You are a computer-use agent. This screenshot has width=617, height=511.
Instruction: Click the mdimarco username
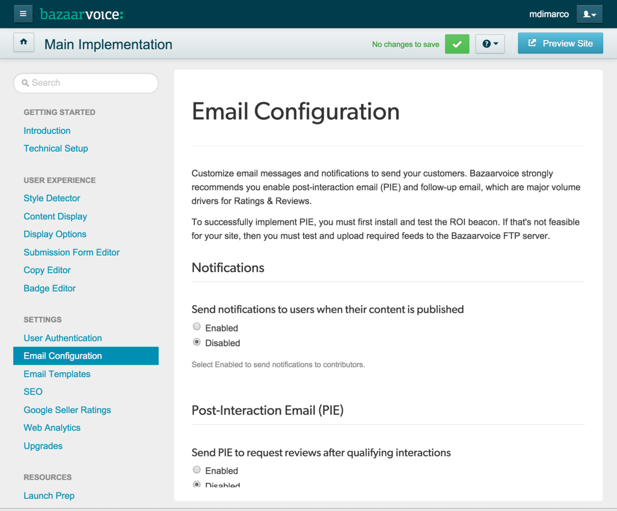(549, 14)
